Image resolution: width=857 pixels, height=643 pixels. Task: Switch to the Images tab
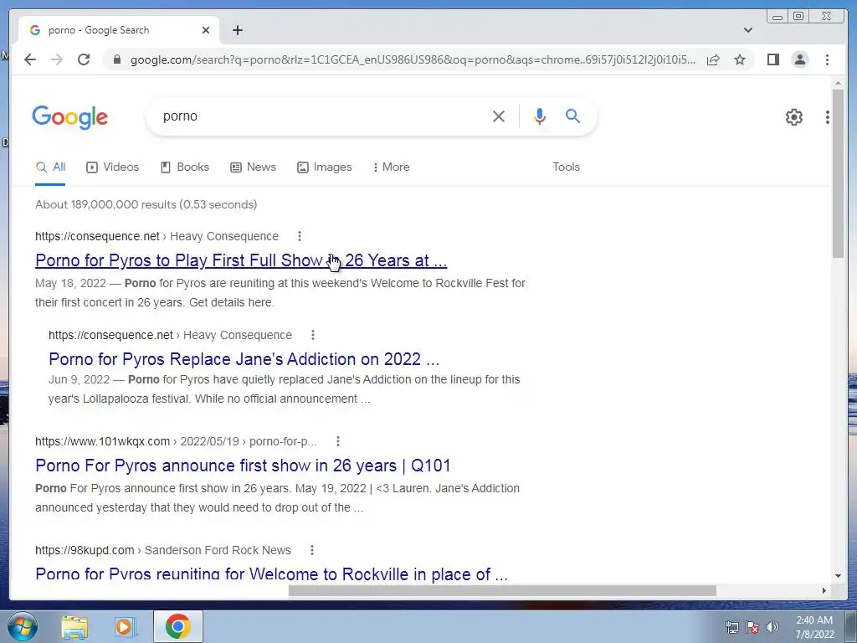coord(325,167)
